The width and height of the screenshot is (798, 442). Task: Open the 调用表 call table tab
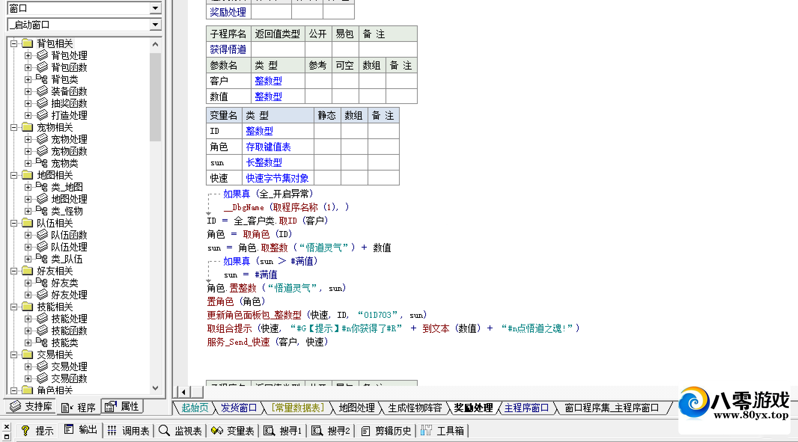point(128,431)
